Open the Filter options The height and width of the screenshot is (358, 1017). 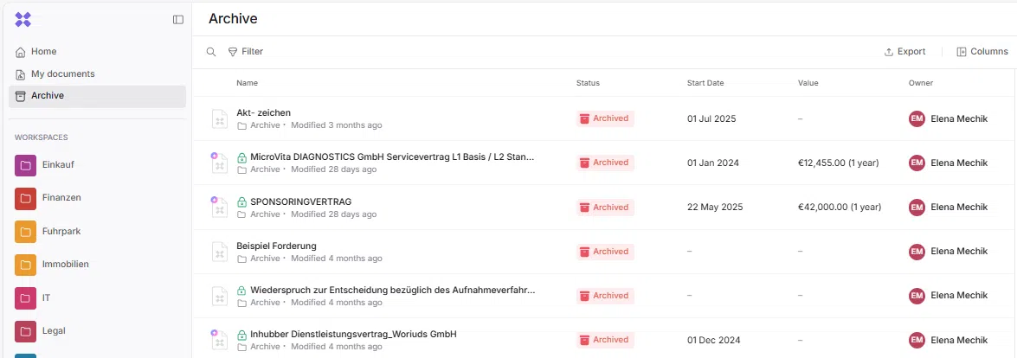[x=246, y=52]
